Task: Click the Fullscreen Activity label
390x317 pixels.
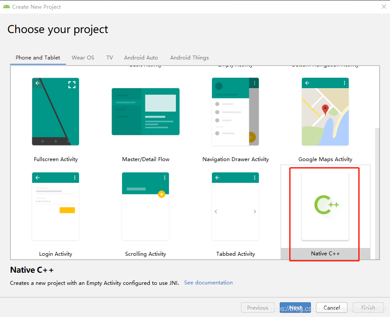Action: point(56,159)
